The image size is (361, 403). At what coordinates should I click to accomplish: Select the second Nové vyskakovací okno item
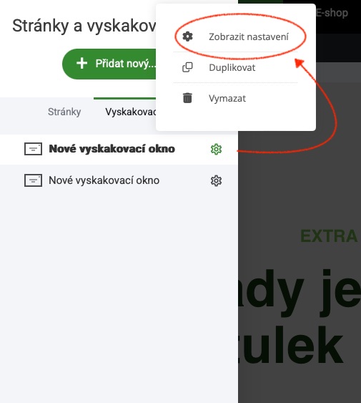coord(119,180)
